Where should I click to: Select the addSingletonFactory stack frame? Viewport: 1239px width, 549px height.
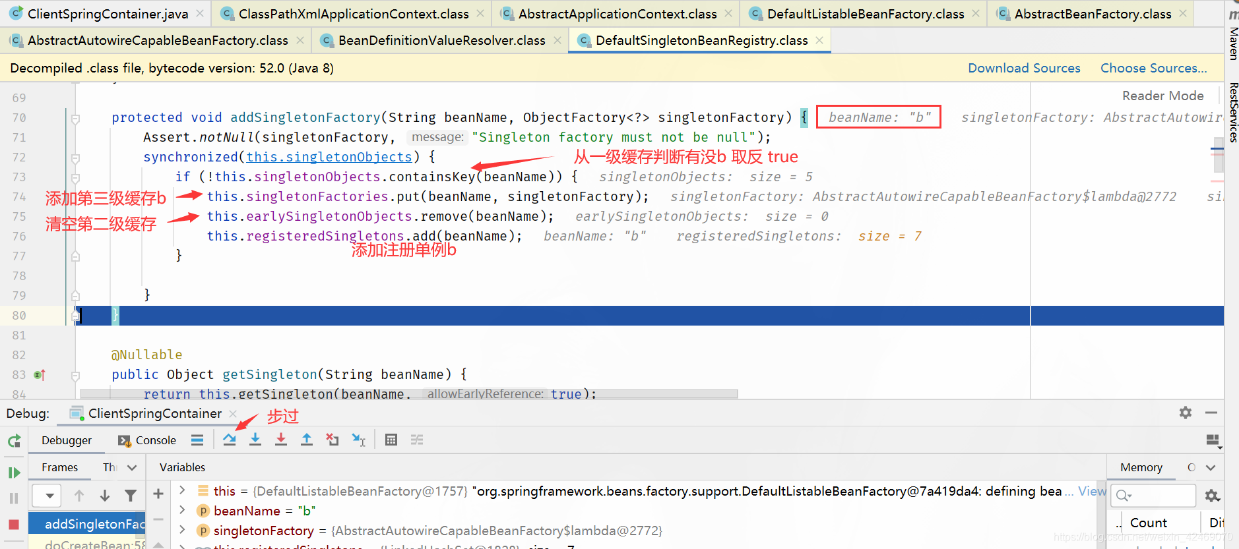(x=87, y=524)
